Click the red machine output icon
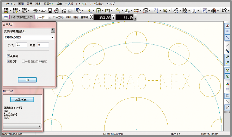 pyautogui.click(x=214, y=11)
